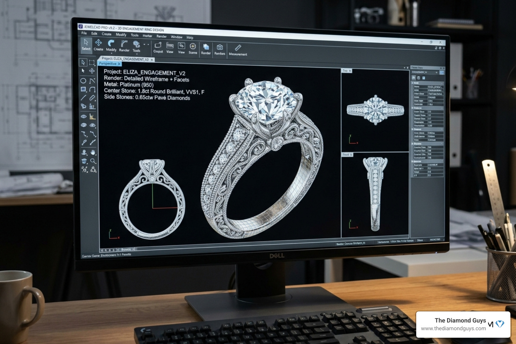Open the combo box atop the properties panel
This screenshot has width=516, height=344.
[x=425, y=72]
